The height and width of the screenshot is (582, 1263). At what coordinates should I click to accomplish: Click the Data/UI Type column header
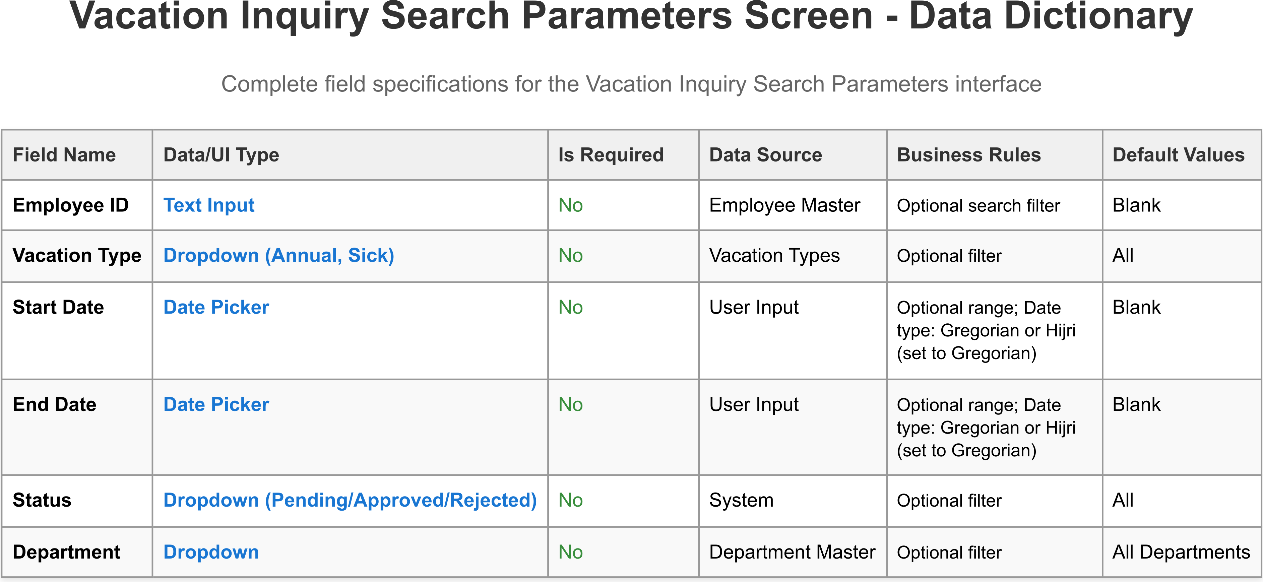[221, 155]
